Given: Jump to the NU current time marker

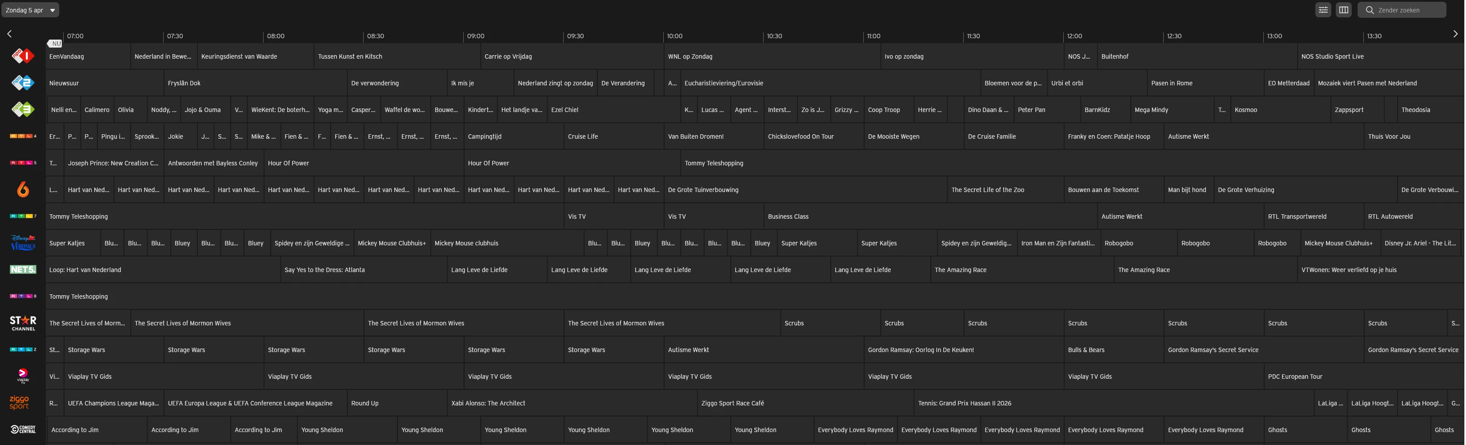Looking at the screenshot, I should [55, 43].
